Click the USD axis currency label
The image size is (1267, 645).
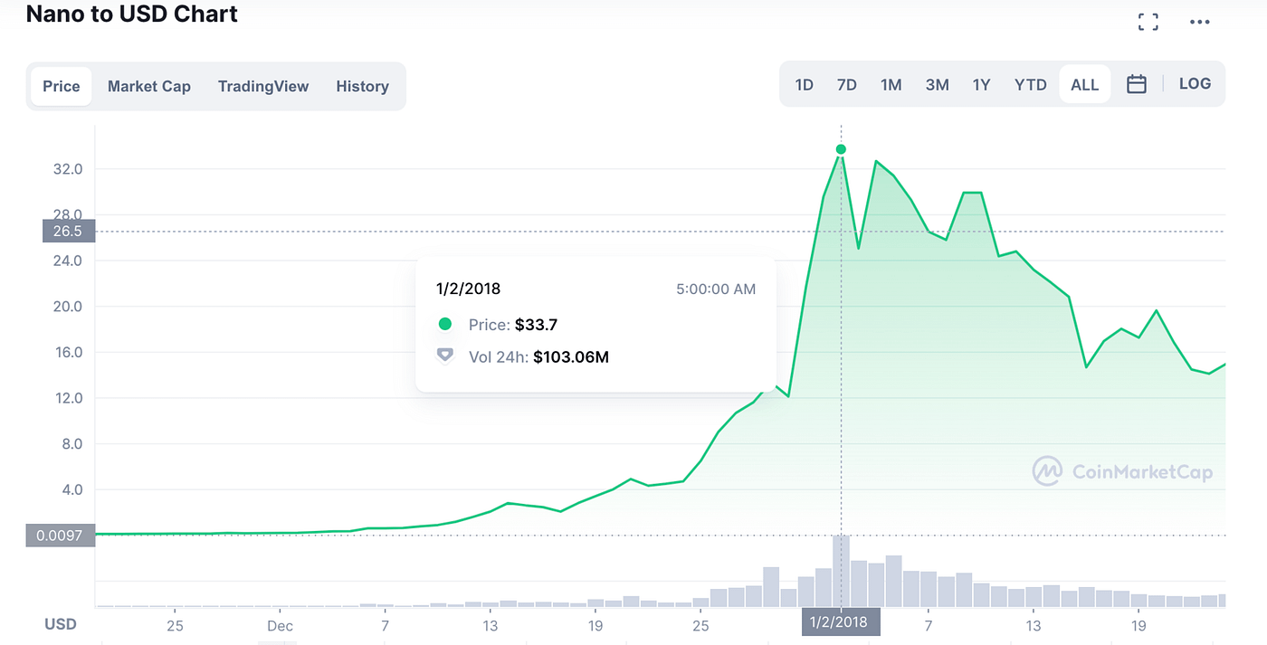(x=61, y=624)
